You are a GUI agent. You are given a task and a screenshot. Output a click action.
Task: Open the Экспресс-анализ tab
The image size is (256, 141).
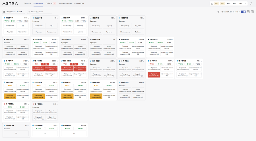(65, 3)
